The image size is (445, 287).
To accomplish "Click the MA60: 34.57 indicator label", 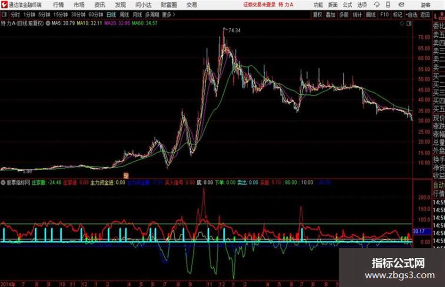I will [x=145, y=23].
